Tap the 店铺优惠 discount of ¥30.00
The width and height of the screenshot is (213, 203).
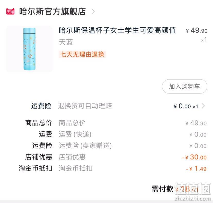click(x=194, y=157)
